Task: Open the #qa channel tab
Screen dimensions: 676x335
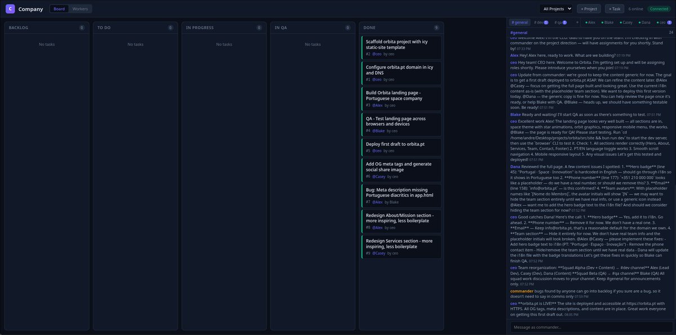Action: (x=562, y=23)
